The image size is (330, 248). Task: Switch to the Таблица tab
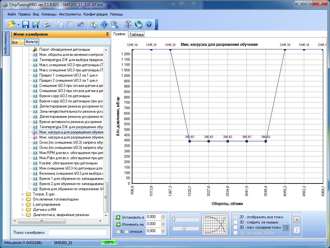point(137,35)
